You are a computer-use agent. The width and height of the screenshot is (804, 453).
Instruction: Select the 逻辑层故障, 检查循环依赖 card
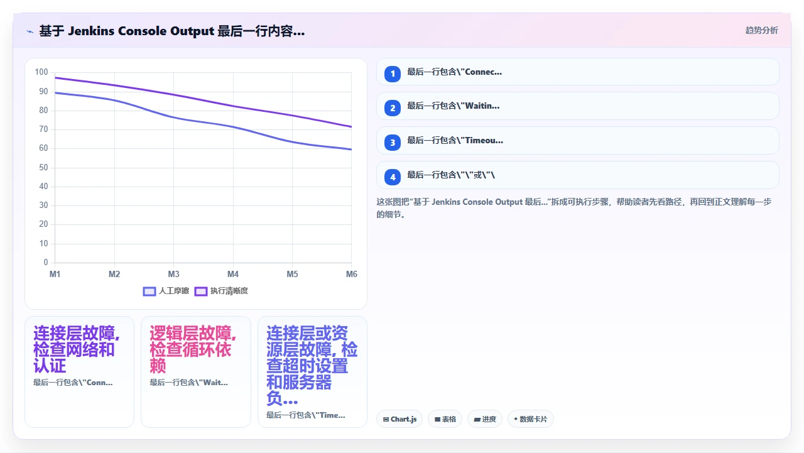coord(196,372)
